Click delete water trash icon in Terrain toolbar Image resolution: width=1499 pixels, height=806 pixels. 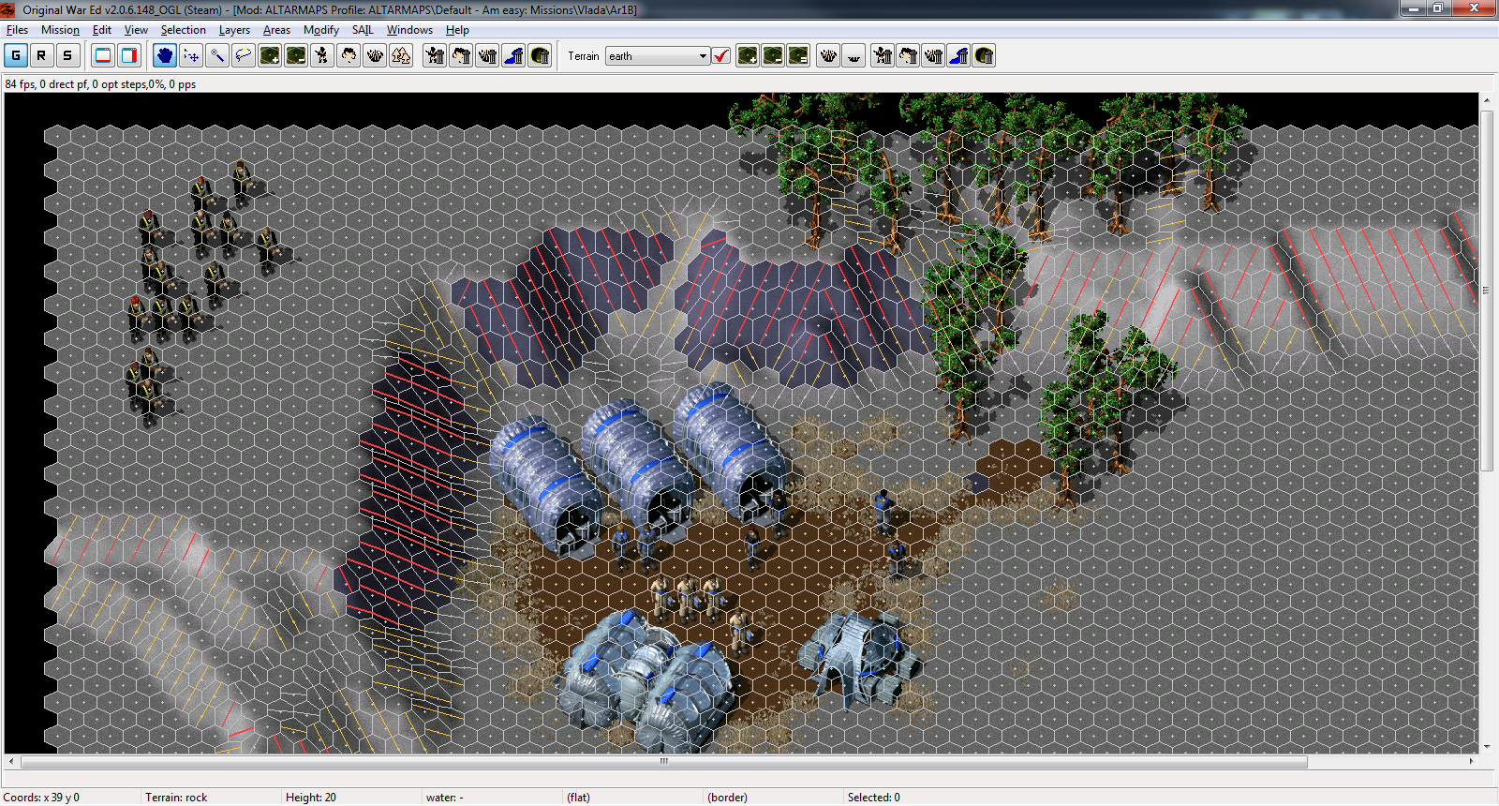(958, 55)
